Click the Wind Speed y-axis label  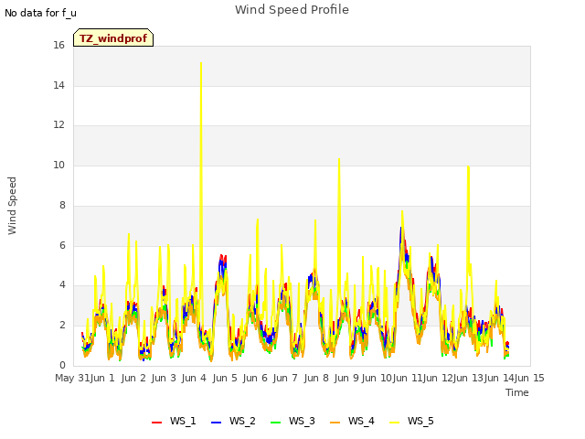click(12, 206)
